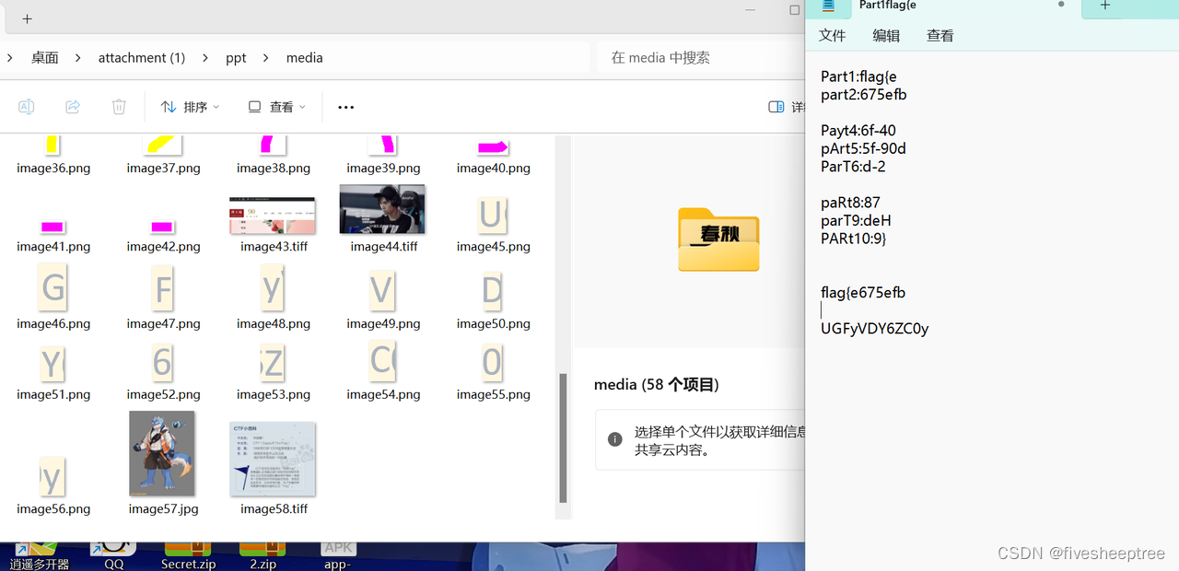The height and width of the screenshot is (571, 1179).
Task: Click the share icon in the toolbar
Action: tap(72, 106)
